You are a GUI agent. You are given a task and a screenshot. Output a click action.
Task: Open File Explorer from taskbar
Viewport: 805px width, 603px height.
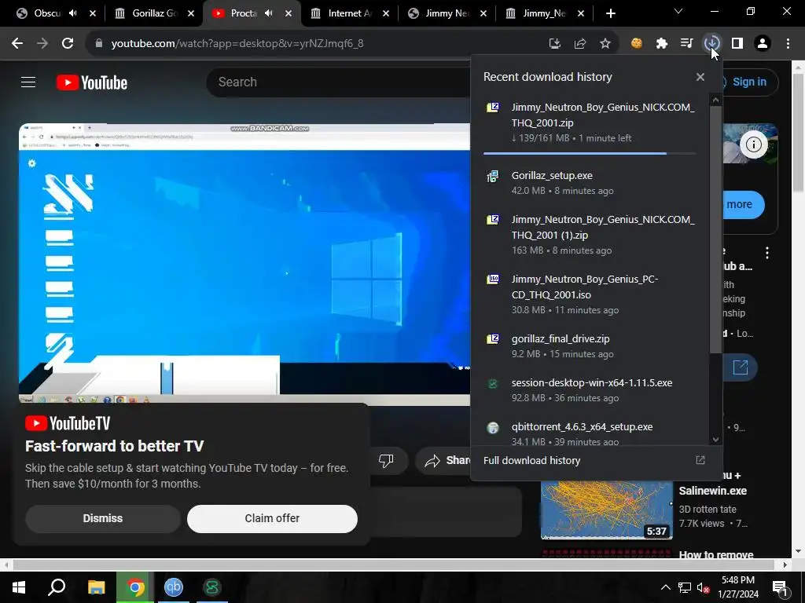click(96, 587)
